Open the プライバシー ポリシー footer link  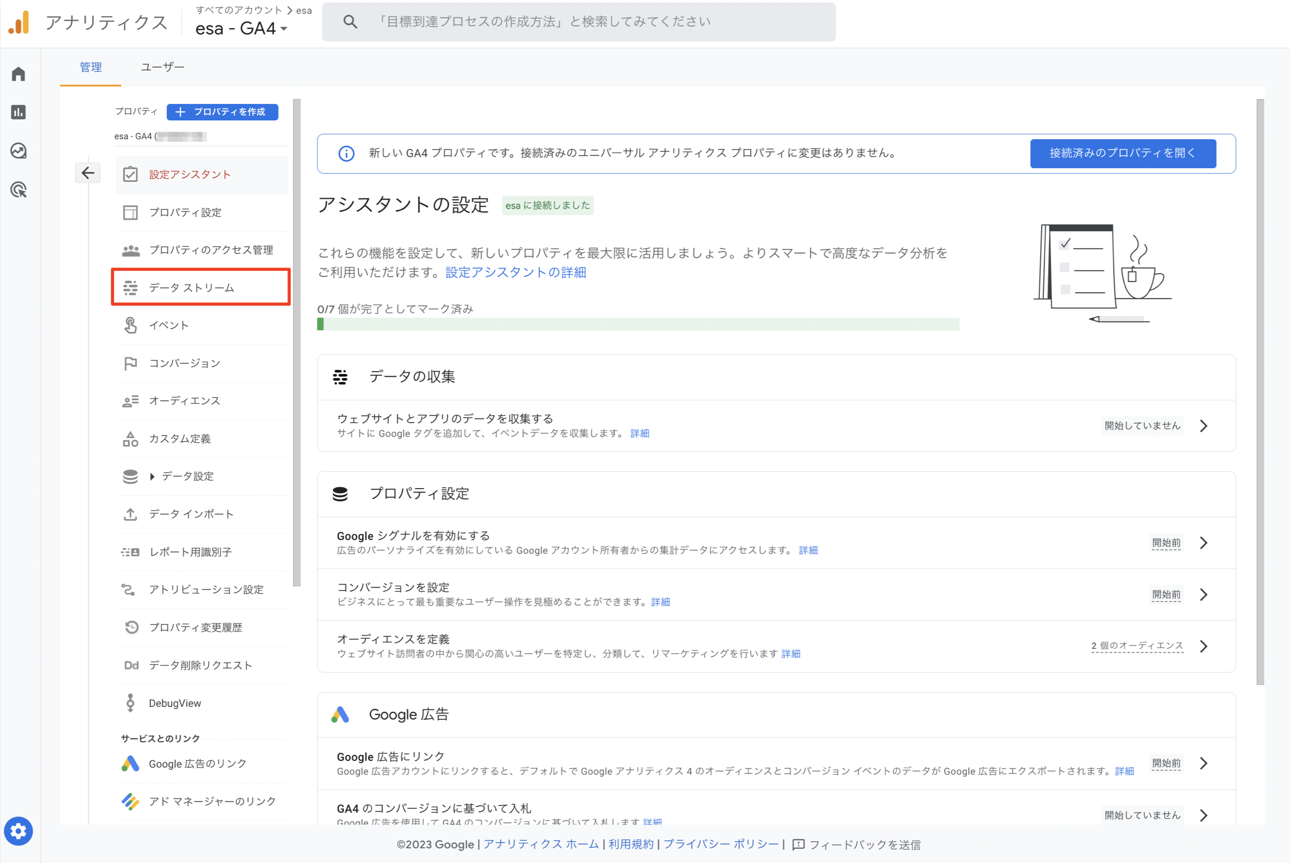[x=721, y=844]
